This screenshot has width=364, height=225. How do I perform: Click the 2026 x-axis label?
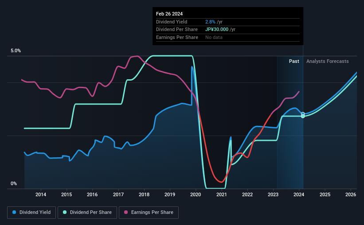351,194
